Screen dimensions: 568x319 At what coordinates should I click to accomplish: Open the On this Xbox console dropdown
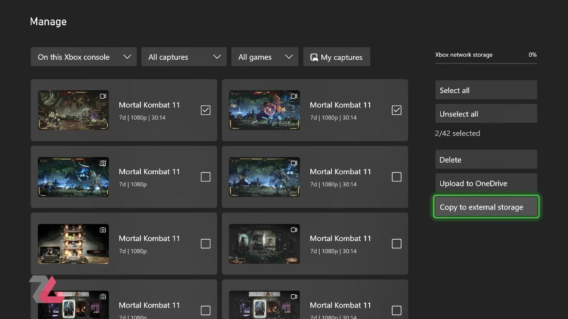[84, 57]
